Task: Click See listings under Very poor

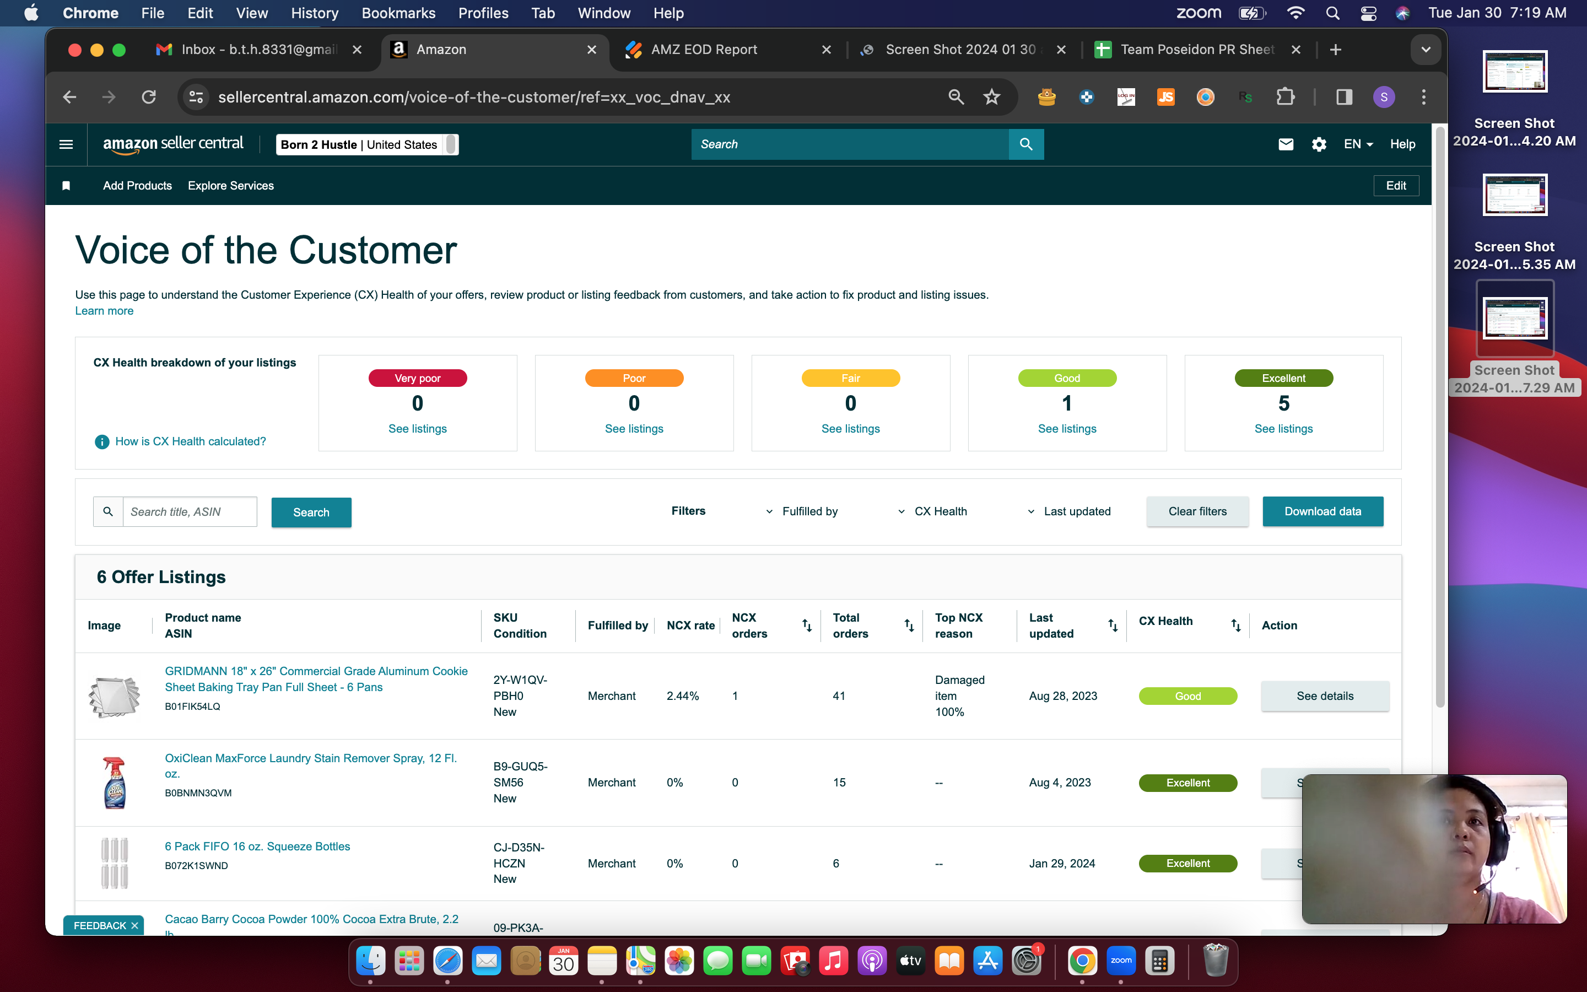Action: point(418,428)
